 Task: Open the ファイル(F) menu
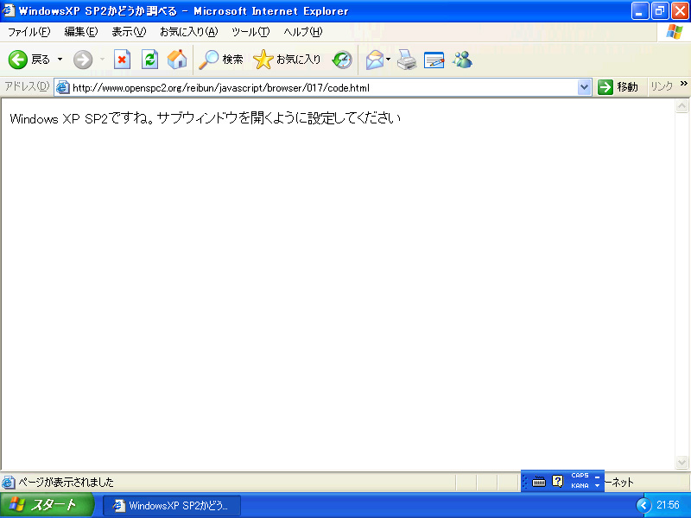29,32
